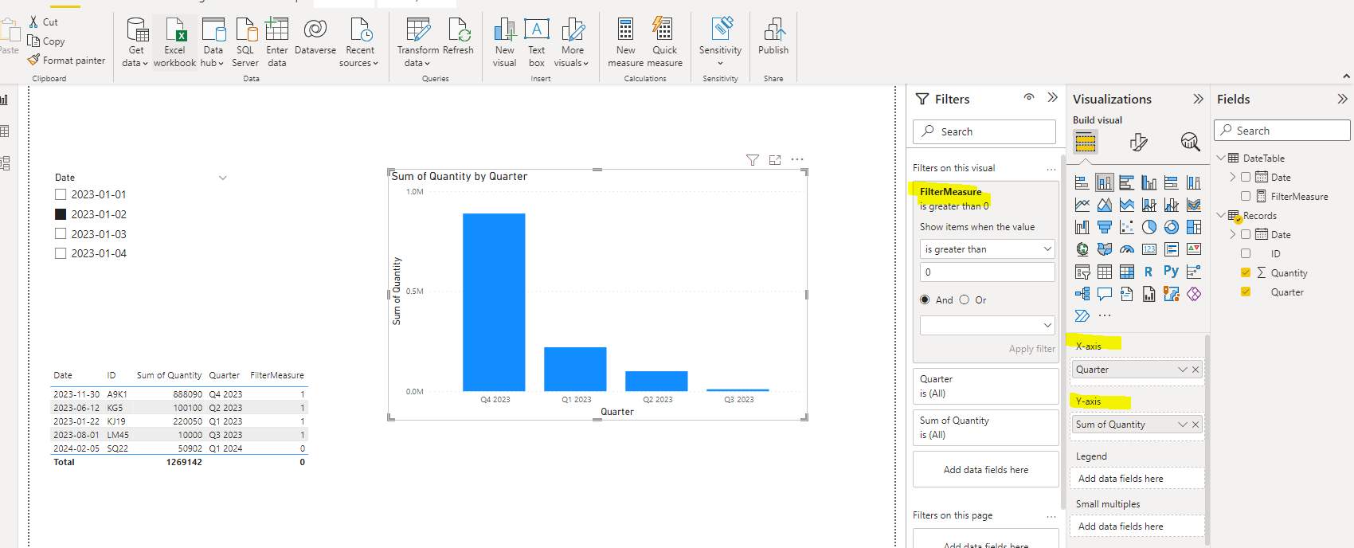Open the Y-axis Sum of Quantity dropdown
The width and height of the screenshot is (1354, 548).
coord(1183,425)
